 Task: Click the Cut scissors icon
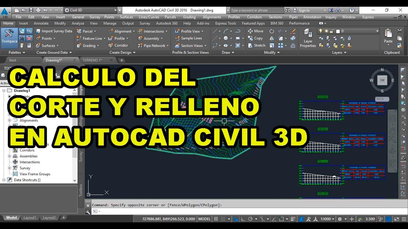click(x=400, y=31)
